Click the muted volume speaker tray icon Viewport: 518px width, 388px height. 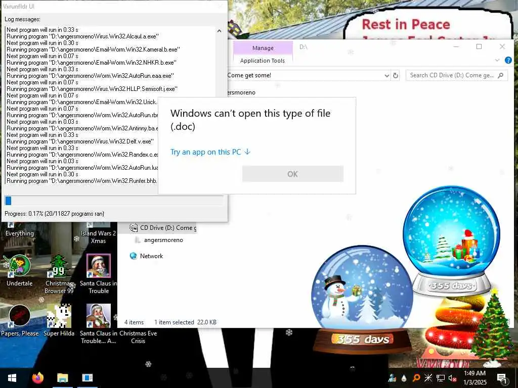click(x=452, y=378)
